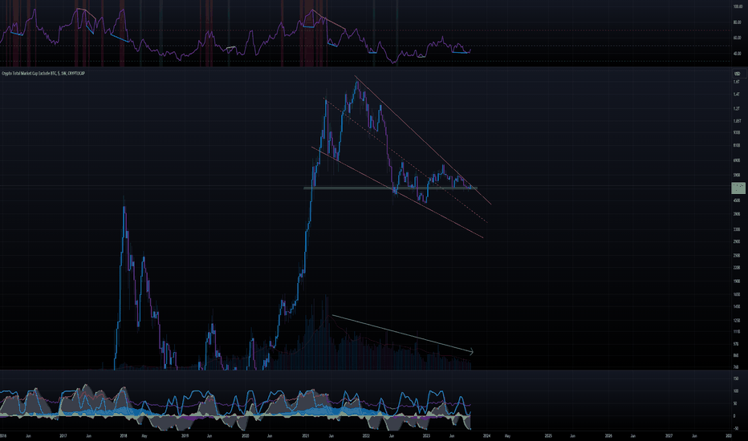Viewport: 748px width, 441px height.
Task: Click the 2027 label on time axis
Action: (669, 435)
